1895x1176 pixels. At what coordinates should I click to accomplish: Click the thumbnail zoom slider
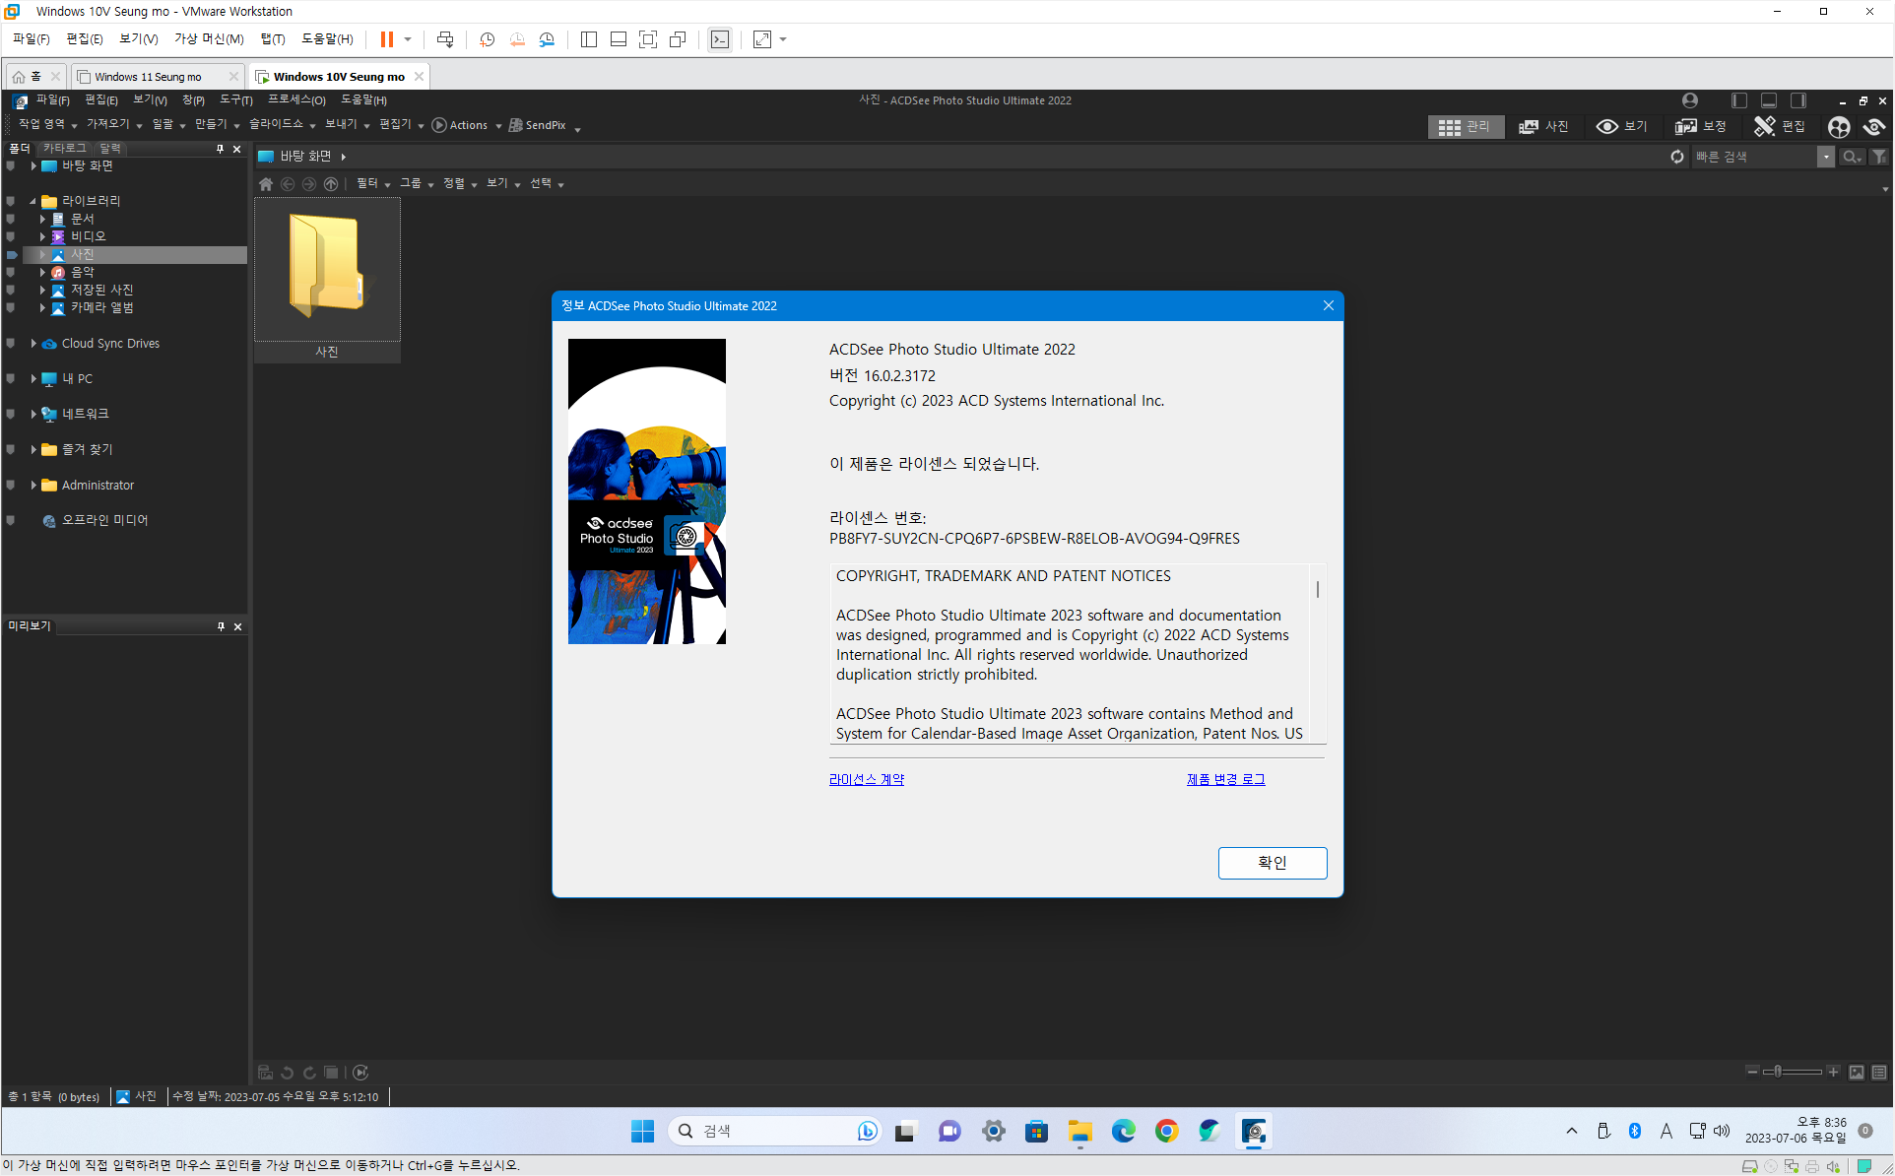[1779, 1072]
